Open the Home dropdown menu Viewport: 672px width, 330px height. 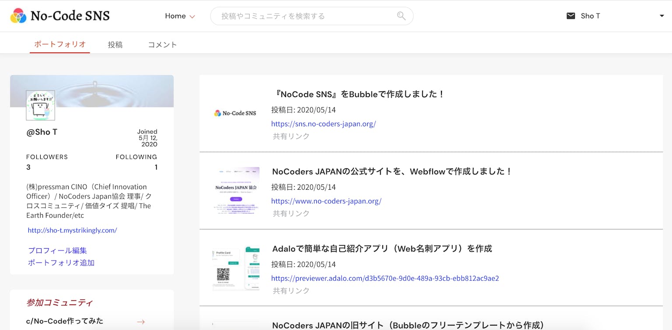coord(180,16)
